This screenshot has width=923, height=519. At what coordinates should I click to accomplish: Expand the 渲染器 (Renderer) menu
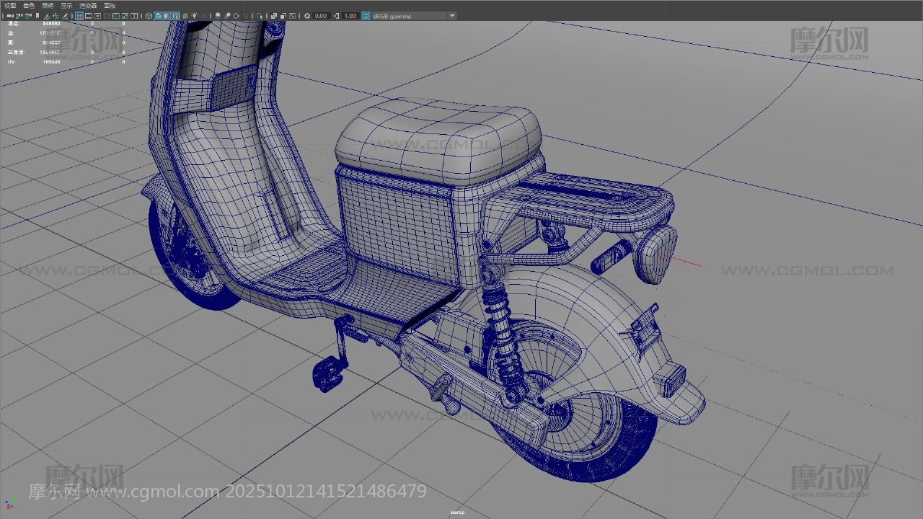point(88,5)
